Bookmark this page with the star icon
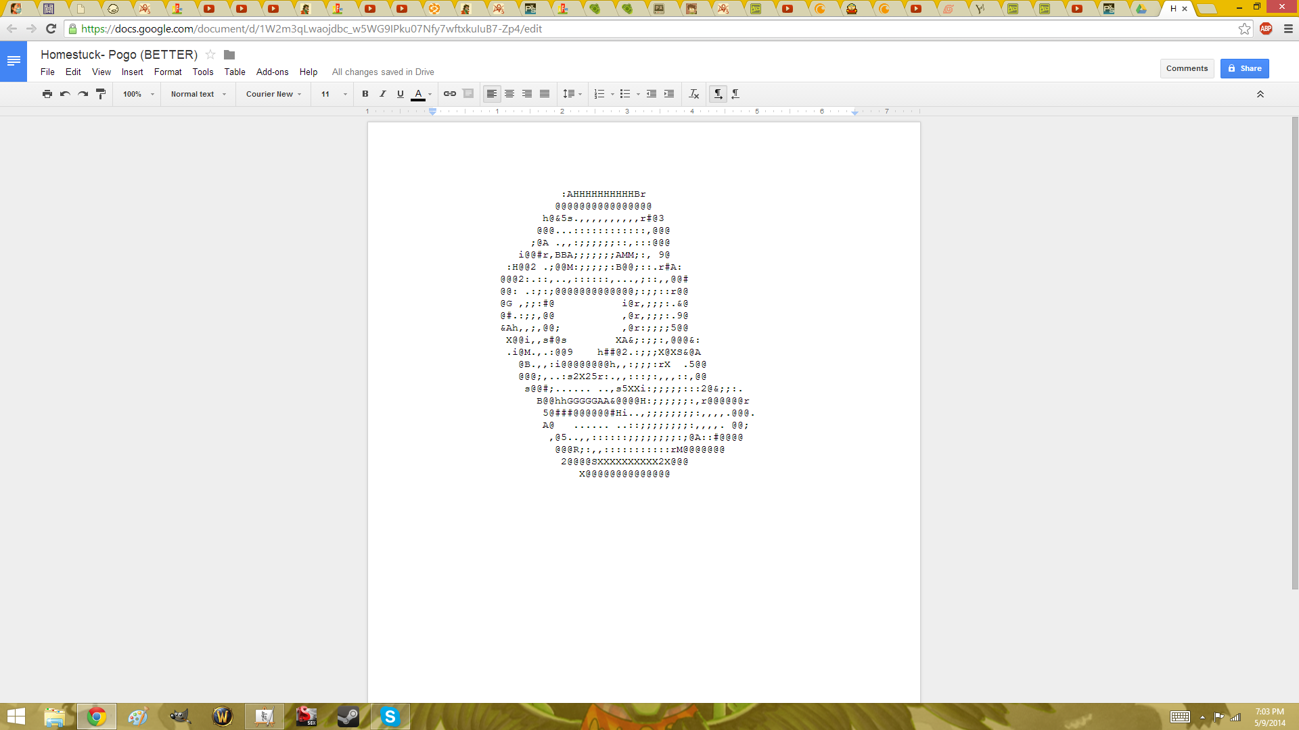 (1244, 28)
